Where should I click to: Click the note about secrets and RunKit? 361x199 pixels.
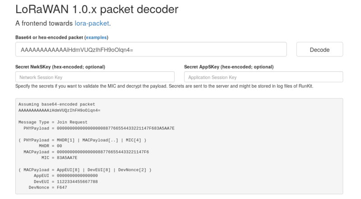[164, 86]
